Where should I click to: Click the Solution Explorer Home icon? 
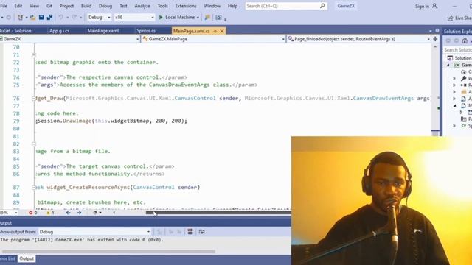coord(465,40)
